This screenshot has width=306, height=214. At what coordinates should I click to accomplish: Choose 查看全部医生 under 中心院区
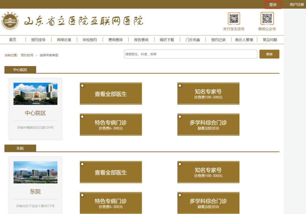coord(111,94)
